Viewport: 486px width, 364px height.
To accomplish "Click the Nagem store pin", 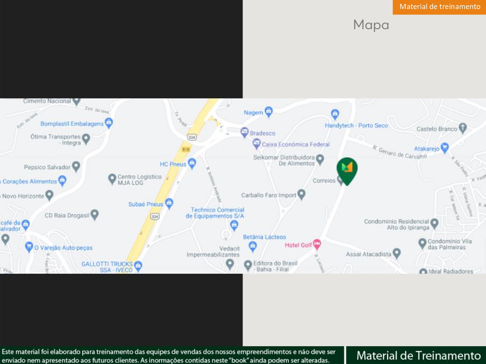I will 269,112.
